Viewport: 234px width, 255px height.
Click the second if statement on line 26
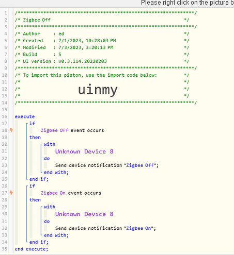[32, 186]
